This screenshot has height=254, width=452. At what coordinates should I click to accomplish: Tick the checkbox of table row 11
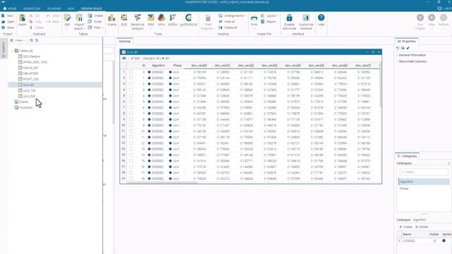coord(131,131)
